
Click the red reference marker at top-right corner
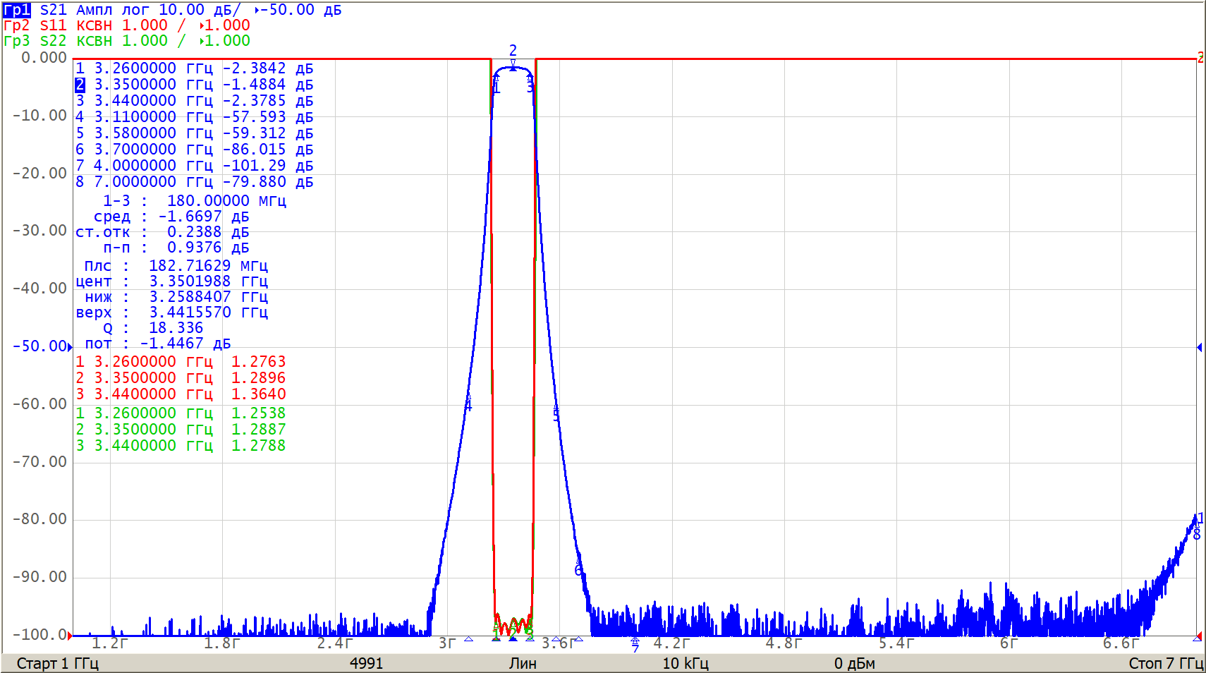pos(1200,58)
